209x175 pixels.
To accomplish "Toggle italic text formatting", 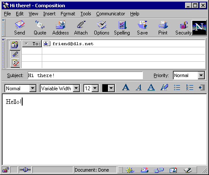I will [139, 87].
